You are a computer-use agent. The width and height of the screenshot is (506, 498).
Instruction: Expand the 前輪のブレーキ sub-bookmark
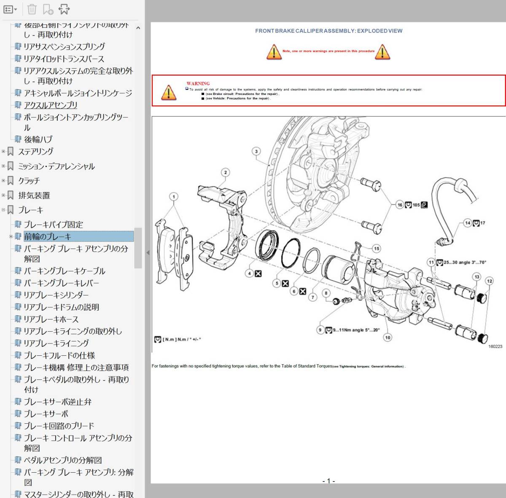(11, 236)
